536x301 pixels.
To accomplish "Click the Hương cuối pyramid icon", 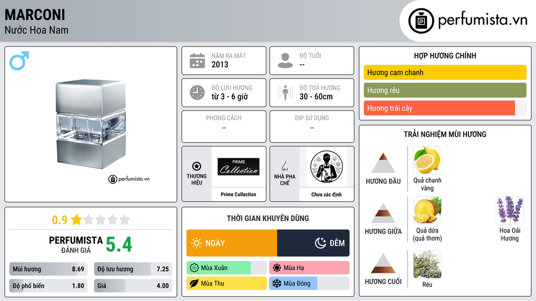I will click(x=383, y=263).
